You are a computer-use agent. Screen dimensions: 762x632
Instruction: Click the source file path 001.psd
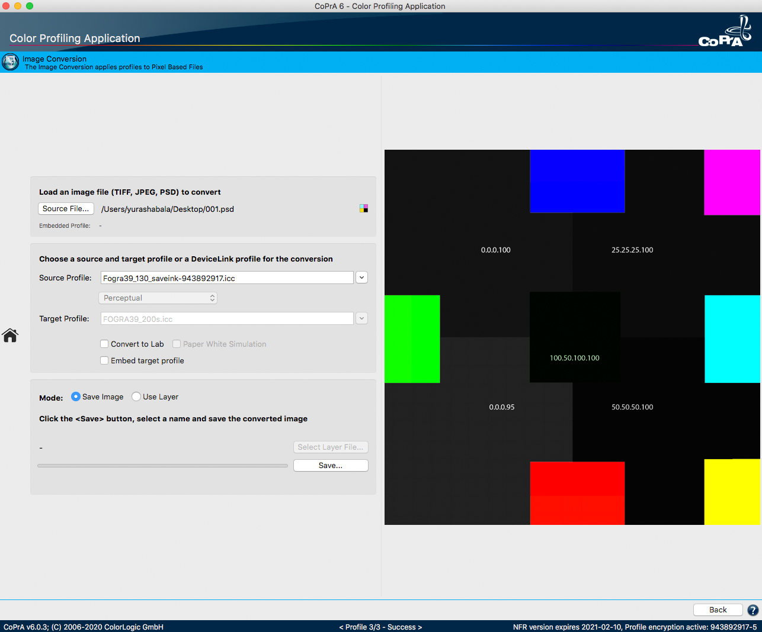(168, 209)
